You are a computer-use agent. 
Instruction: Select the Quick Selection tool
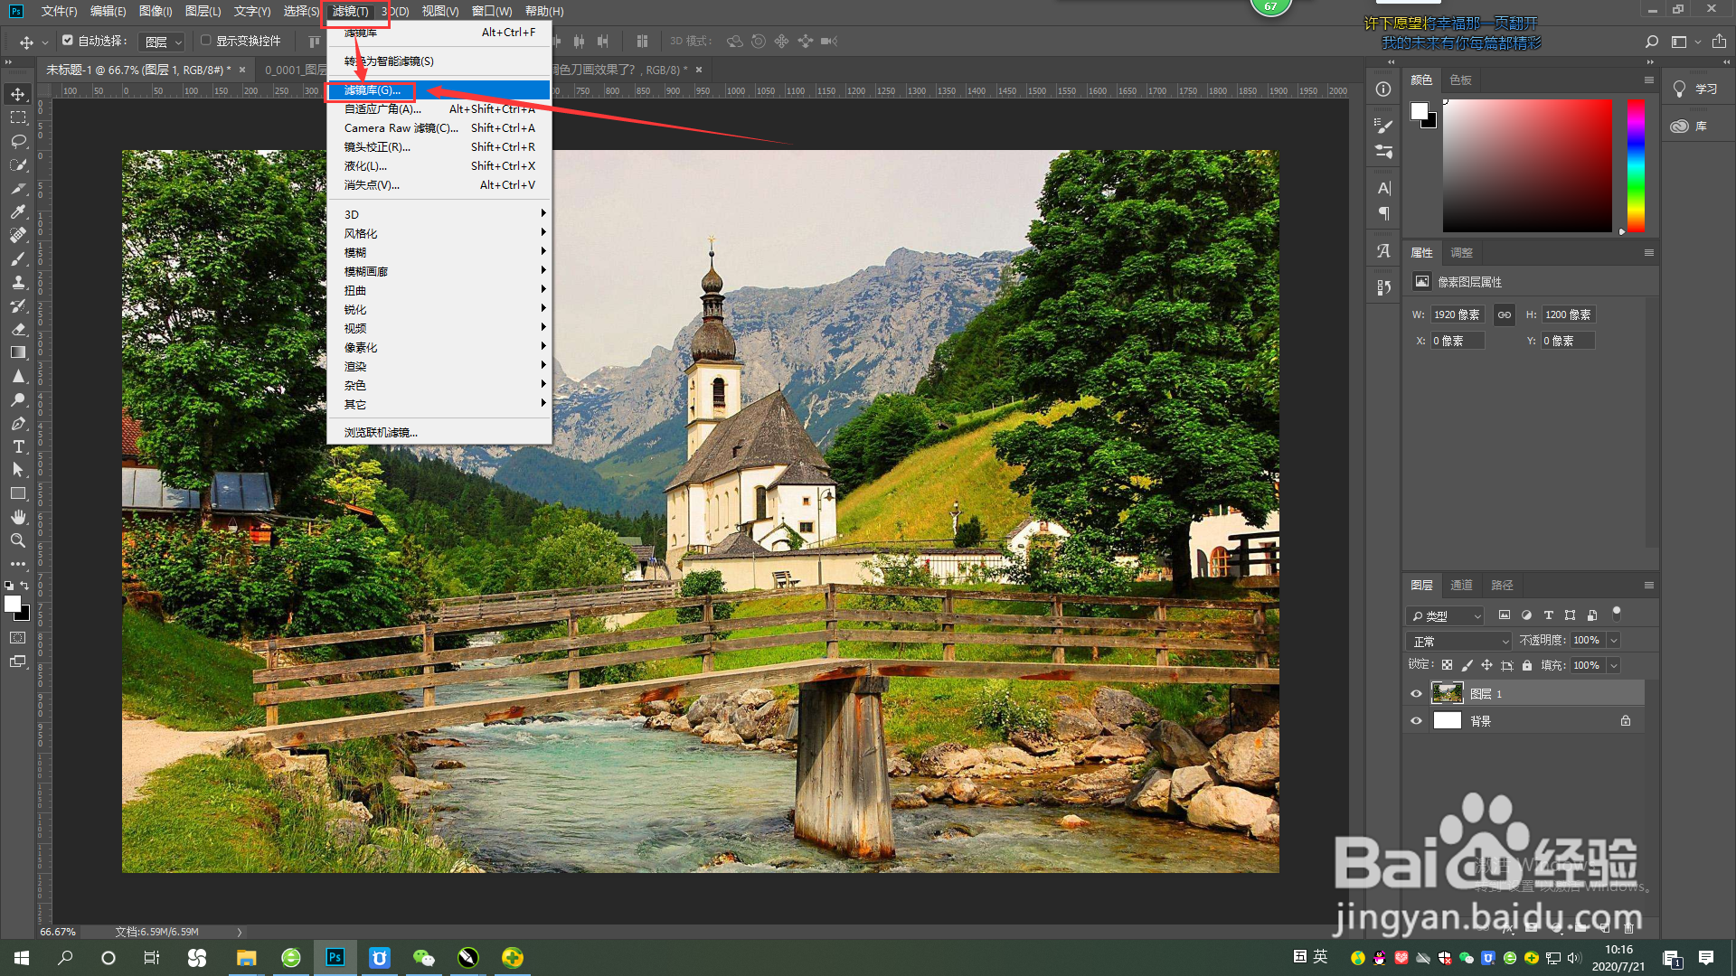[18, 164]
